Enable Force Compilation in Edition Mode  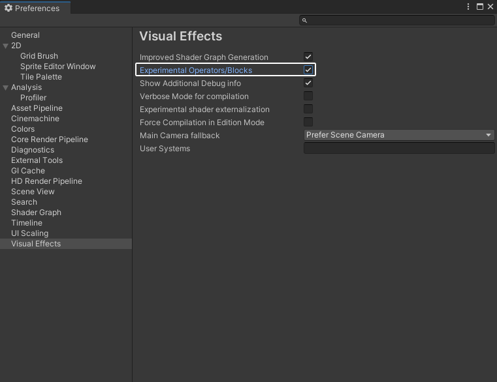308,123
